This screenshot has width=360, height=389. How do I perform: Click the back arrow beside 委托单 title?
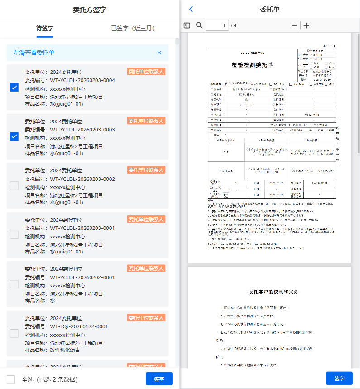pyautogui.click(x=191, y=10)
